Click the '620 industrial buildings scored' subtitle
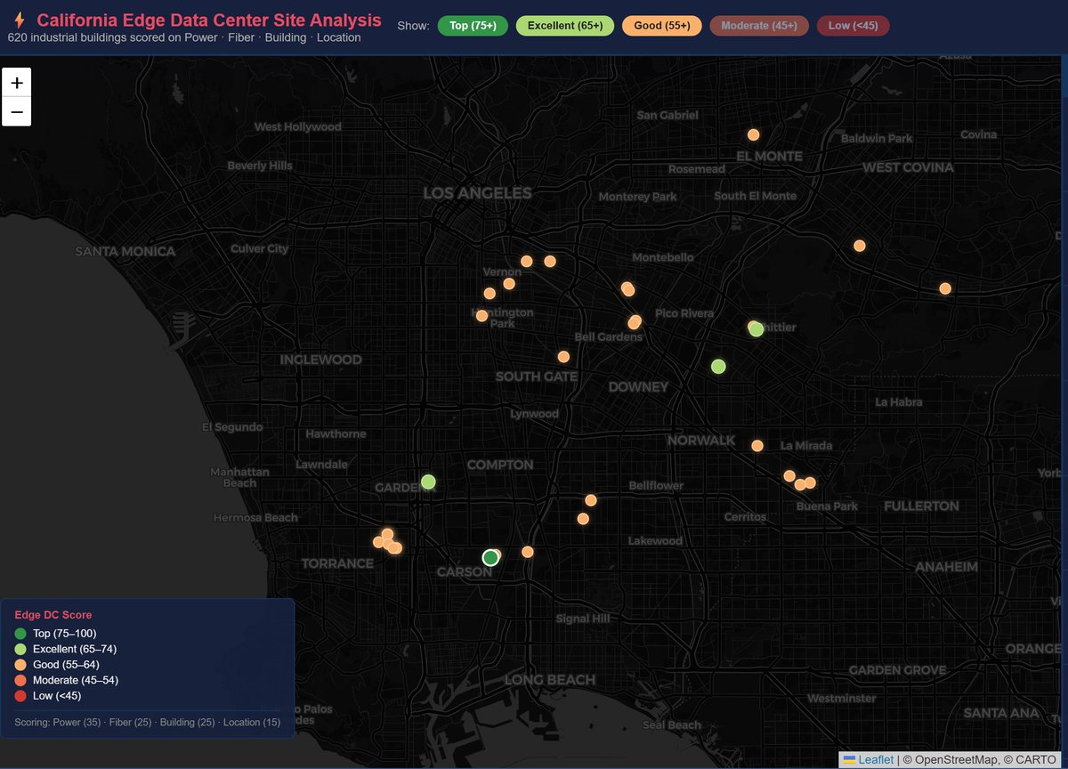 [184, 38]
